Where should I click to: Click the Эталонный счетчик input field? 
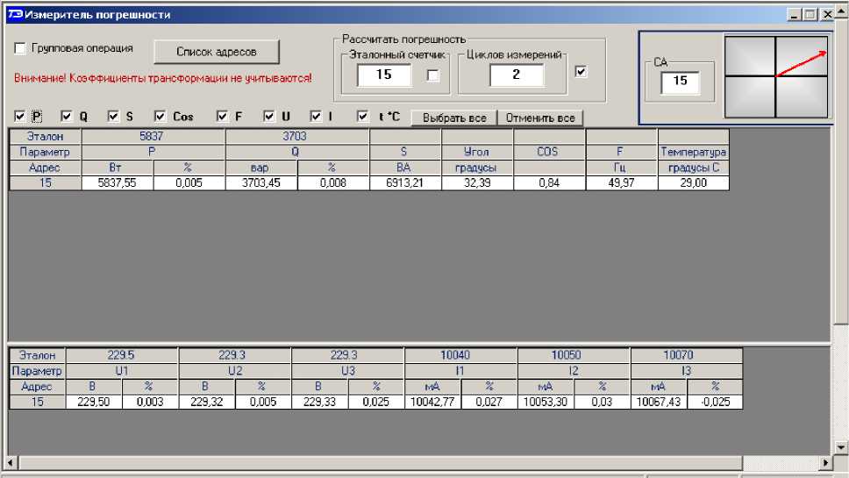[x=384, y=75]
